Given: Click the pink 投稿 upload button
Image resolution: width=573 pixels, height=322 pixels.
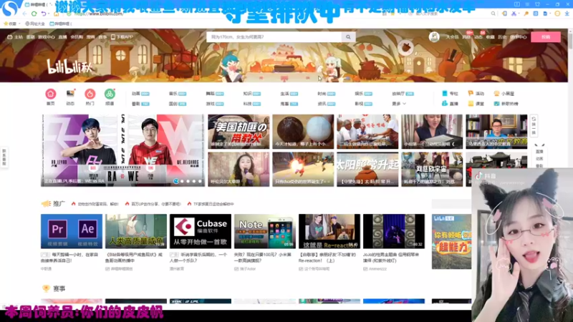Looking at the screenshot, I should pos(546,37).
